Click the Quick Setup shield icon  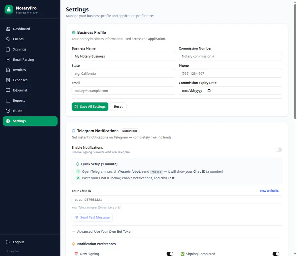click(77, 164)
